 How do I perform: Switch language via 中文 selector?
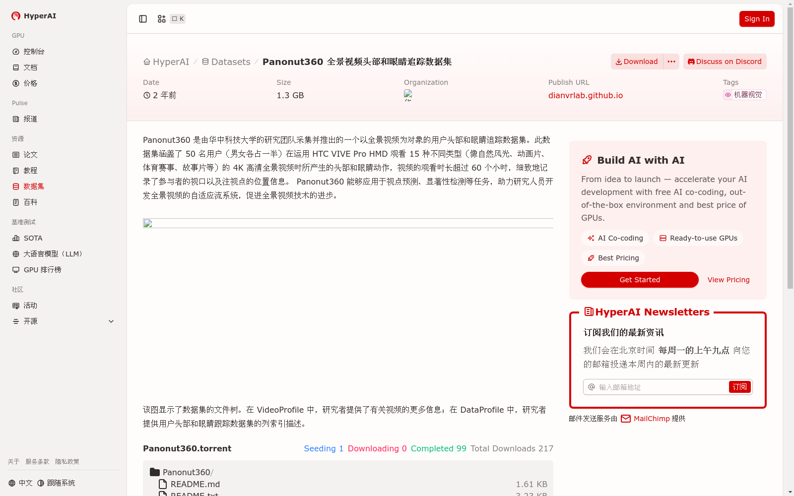(x=20, y=483)
